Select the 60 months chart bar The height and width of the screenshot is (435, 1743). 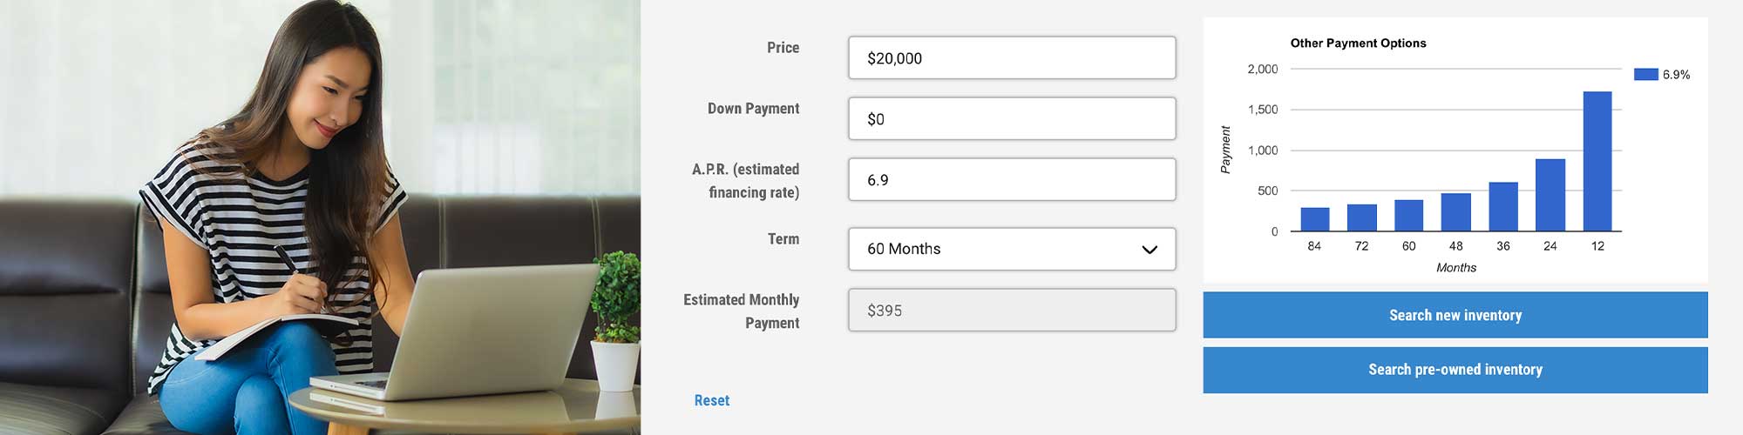1408,216
